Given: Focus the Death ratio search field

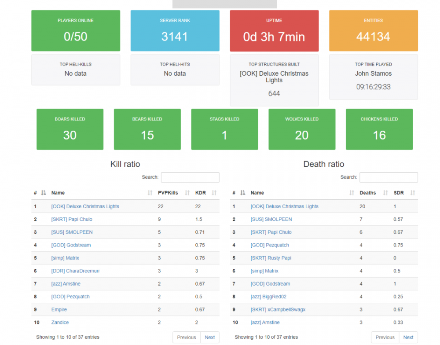Looking at the screenshot, I should [x=389, y=177].
